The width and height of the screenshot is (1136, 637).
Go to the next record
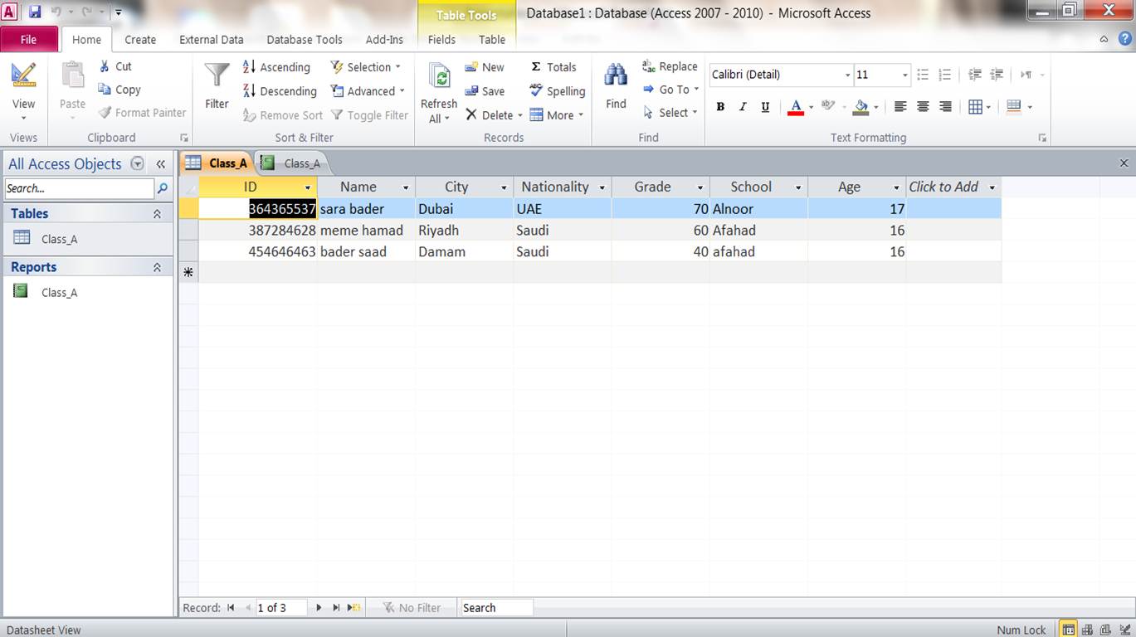point(319,608)
